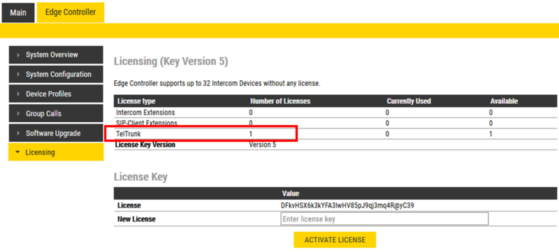Collapse the Licensing arrow icon
The image size is (559, 252).
(18, 153)
